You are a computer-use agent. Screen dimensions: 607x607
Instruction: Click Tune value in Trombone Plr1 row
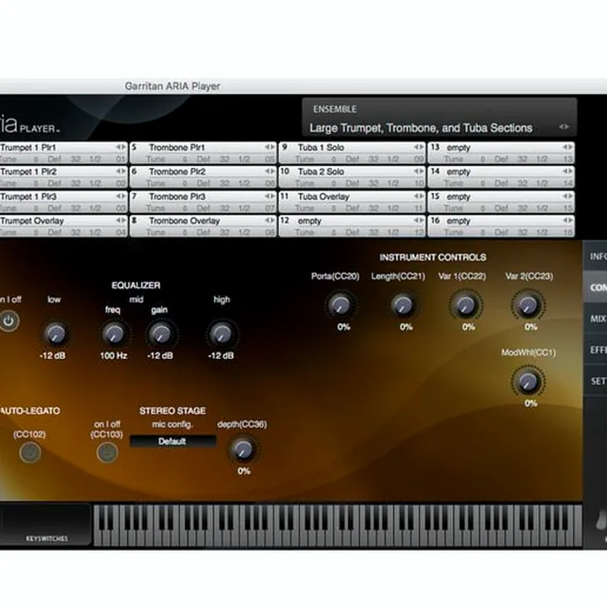point(185,159)
